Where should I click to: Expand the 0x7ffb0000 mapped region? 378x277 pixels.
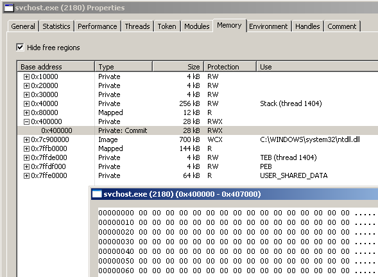[26, 148]
